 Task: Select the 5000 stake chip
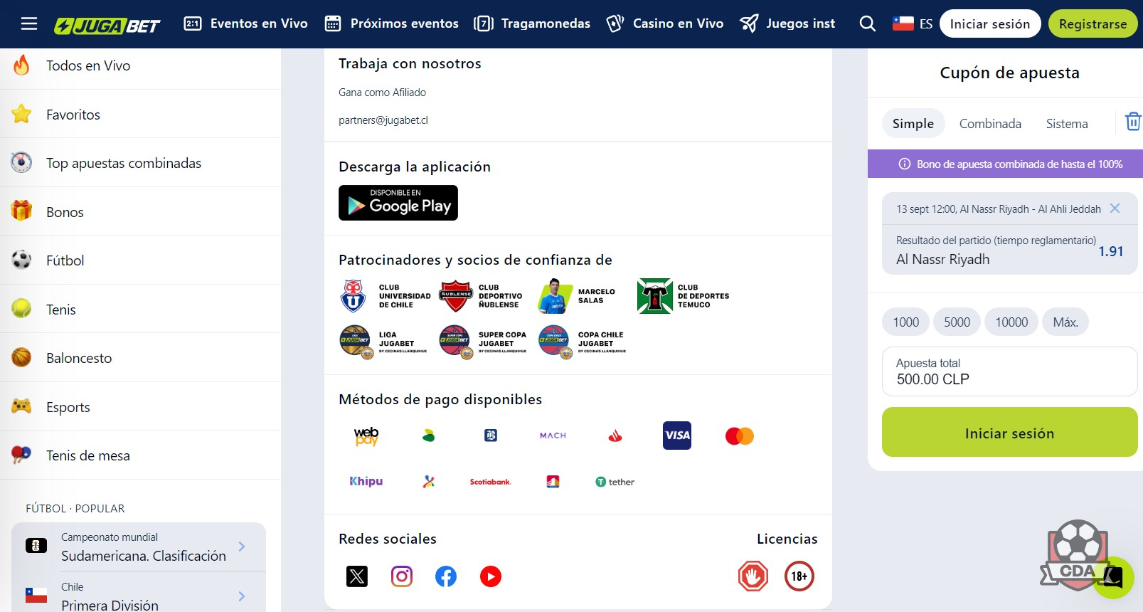(957, 322)
